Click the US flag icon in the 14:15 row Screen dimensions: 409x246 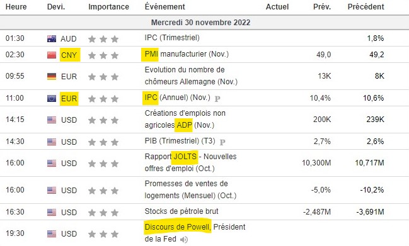tap(52, 120)
